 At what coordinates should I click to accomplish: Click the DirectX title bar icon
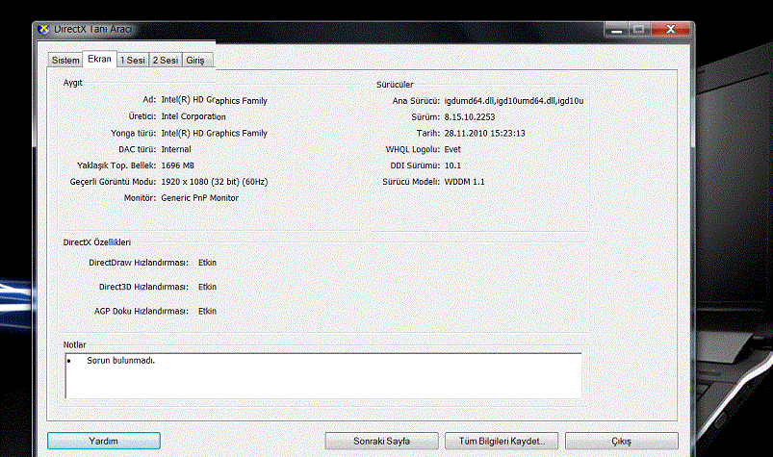point(44,30)
